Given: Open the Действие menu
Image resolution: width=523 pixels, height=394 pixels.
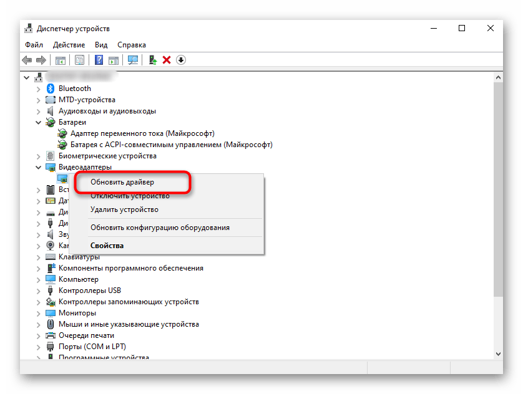Looking at the screenshot, I should [x=69, y=45].
